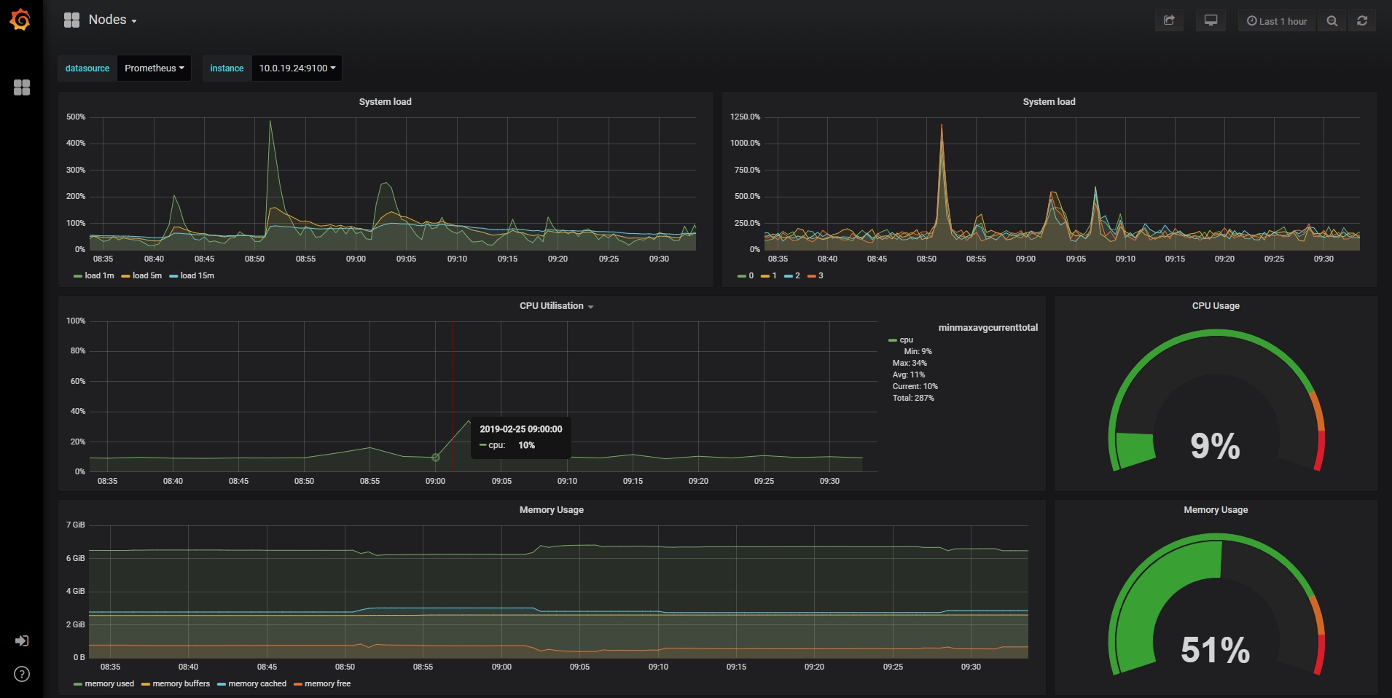Image resolution: width=1392 pixels, height=698 pixels.
Task: Click the Min: 9% legend value
Action: point(918,351)
